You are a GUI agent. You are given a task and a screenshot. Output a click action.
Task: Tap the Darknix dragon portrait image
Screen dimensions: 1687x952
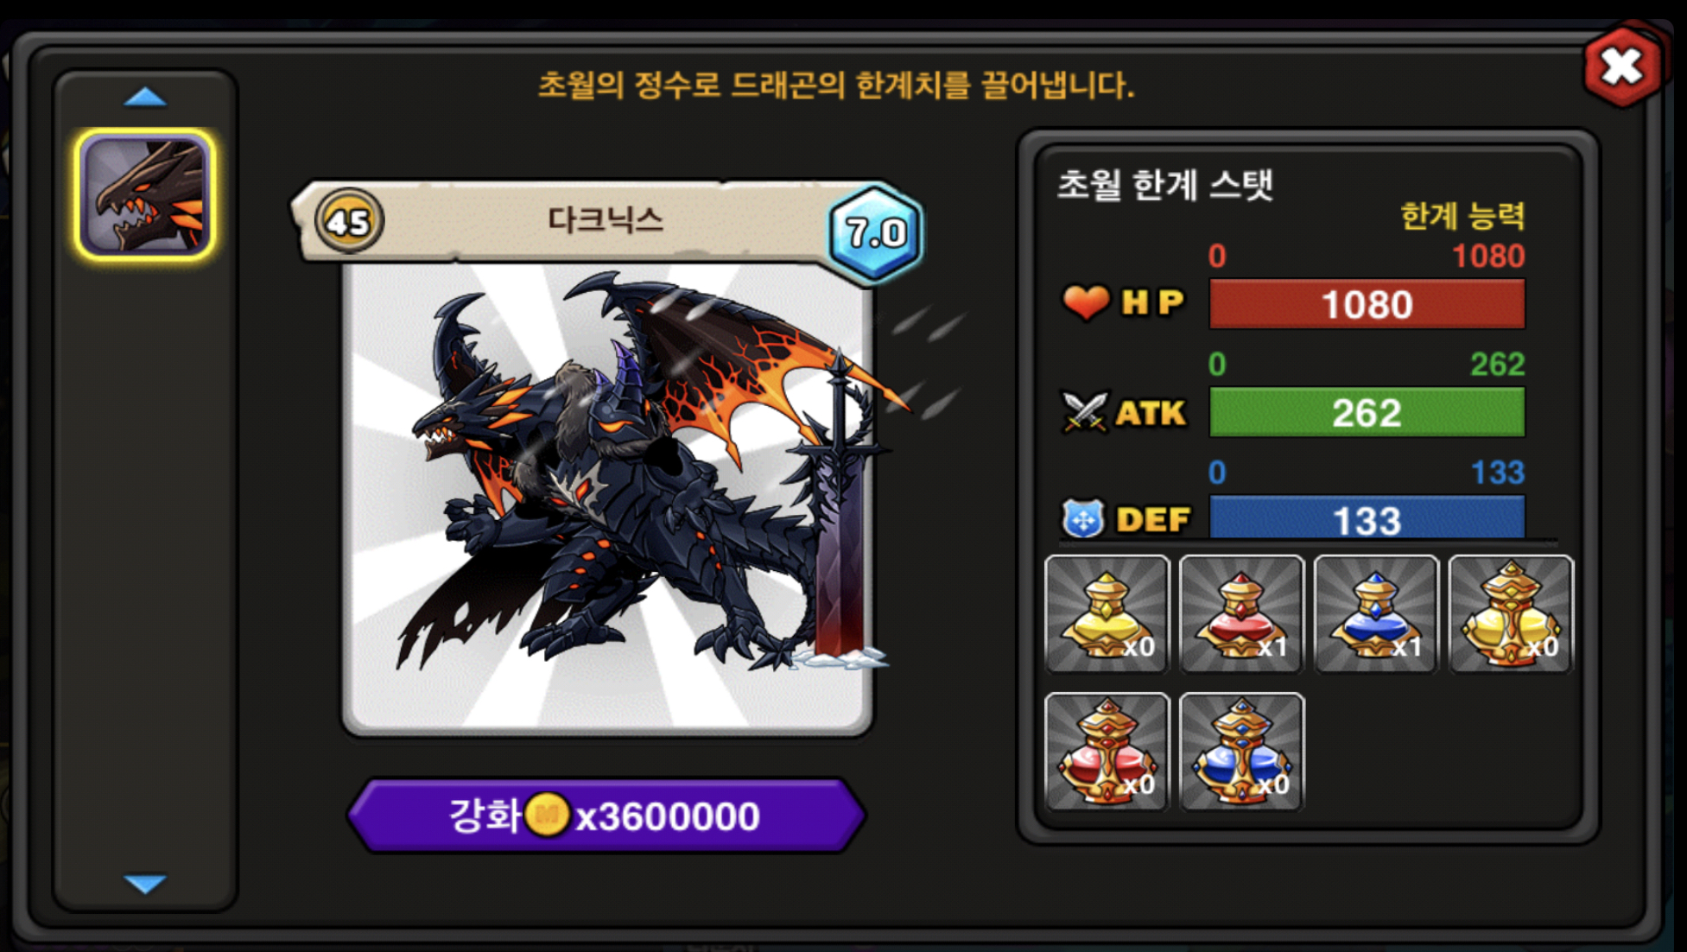point(607,499)
